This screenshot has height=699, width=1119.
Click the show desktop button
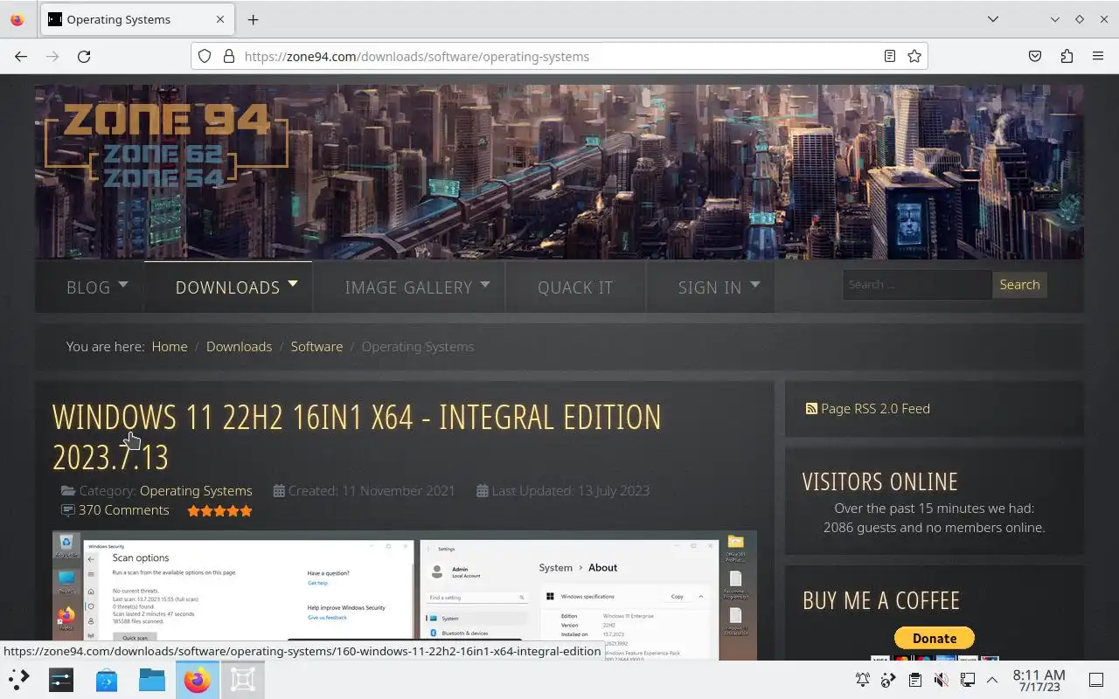tap(1096, 680)
